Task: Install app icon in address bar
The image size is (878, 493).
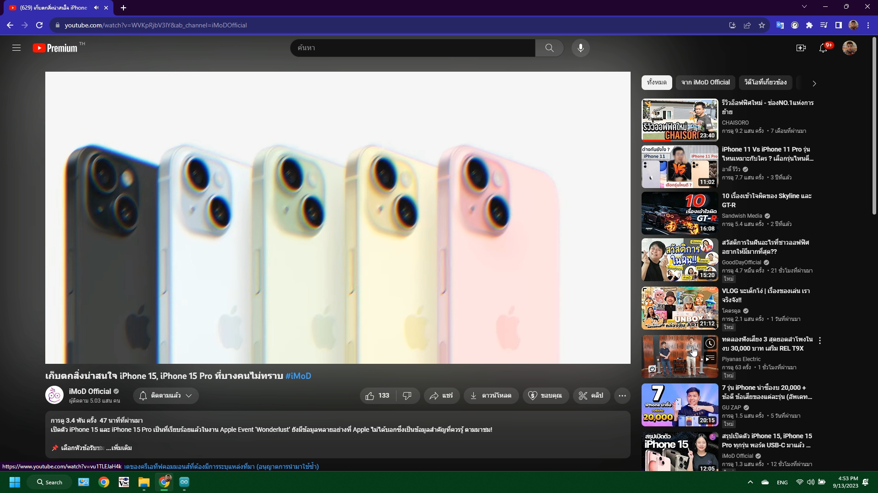Action: (x=732, y=25)
